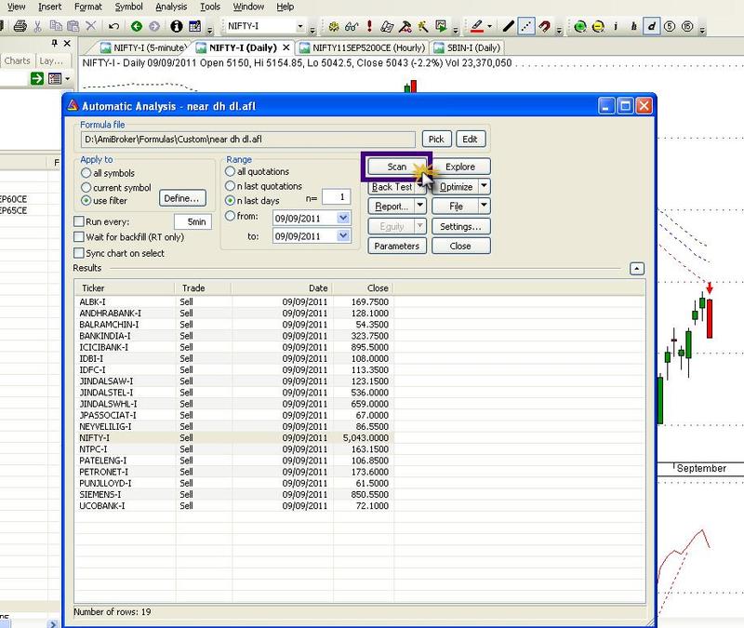
Task: Click the hammer formula editor icon
Action: [405, 27]
